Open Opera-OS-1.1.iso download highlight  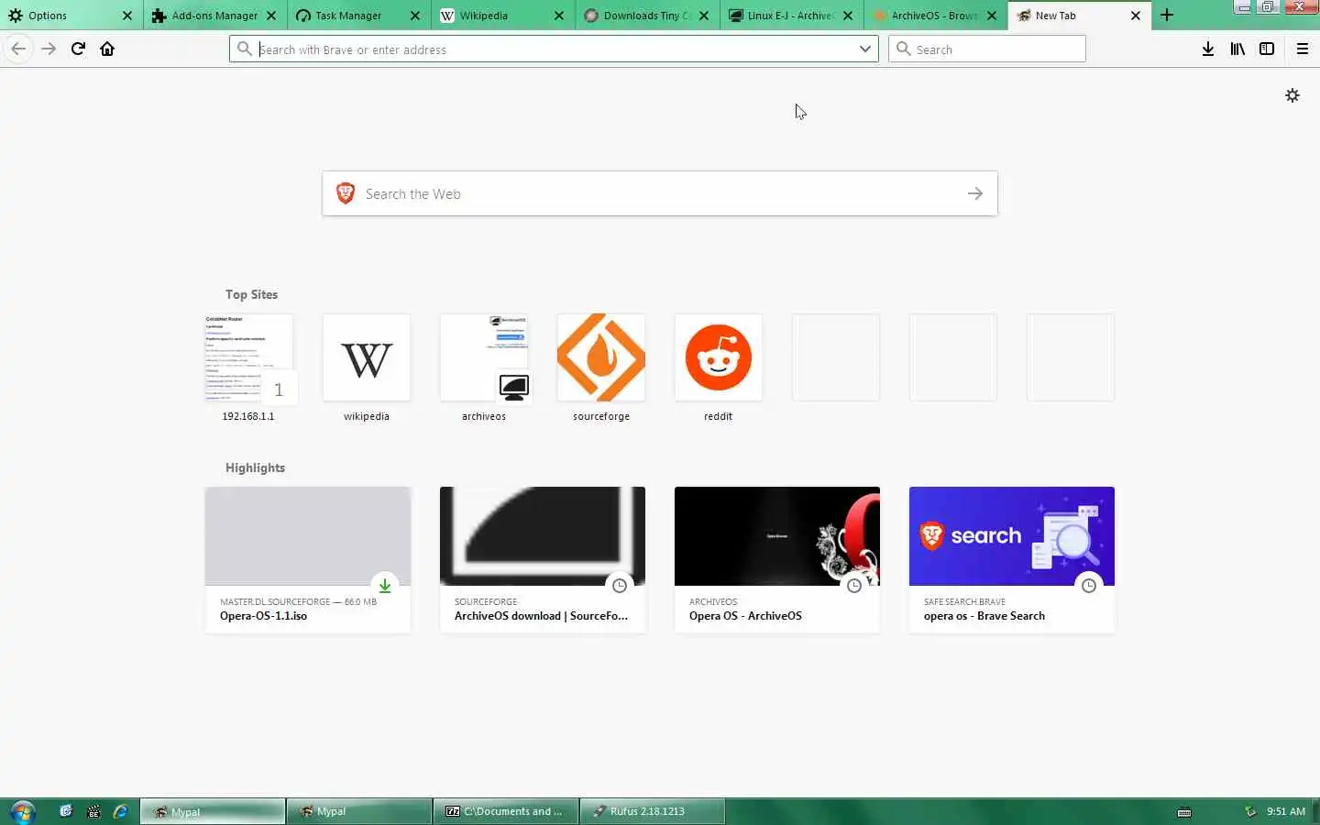[x=308, y=559]
